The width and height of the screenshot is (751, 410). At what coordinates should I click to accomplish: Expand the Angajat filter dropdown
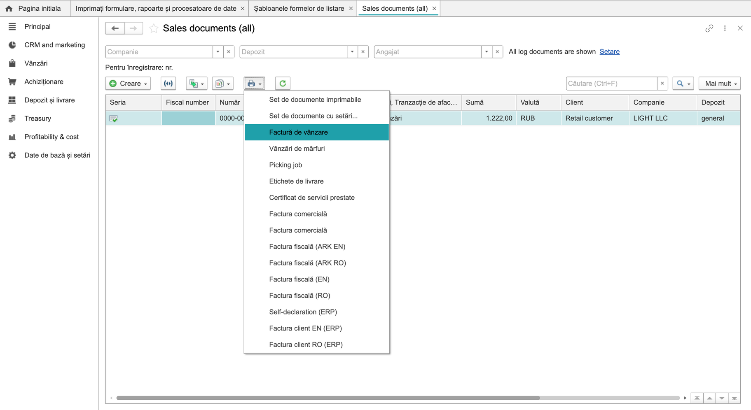pyautogui.click(x=487, y=52)
